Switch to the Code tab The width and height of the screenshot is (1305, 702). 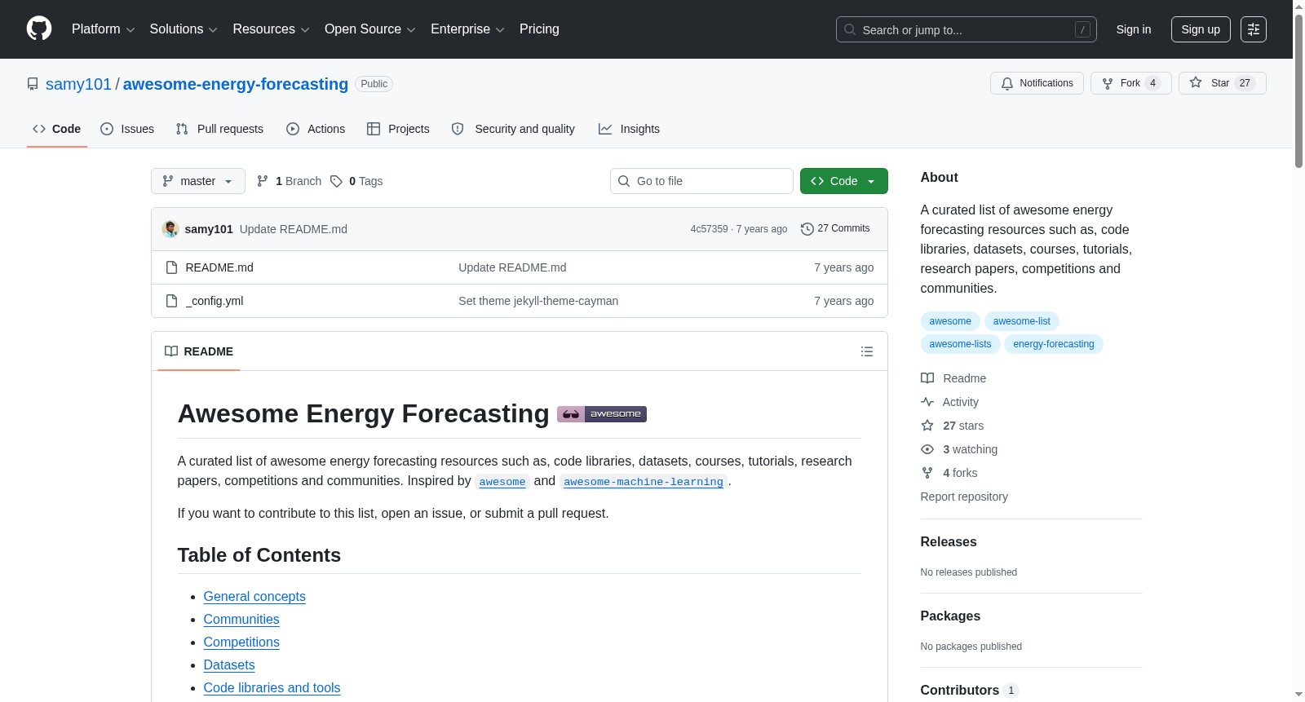click(57, 129)
